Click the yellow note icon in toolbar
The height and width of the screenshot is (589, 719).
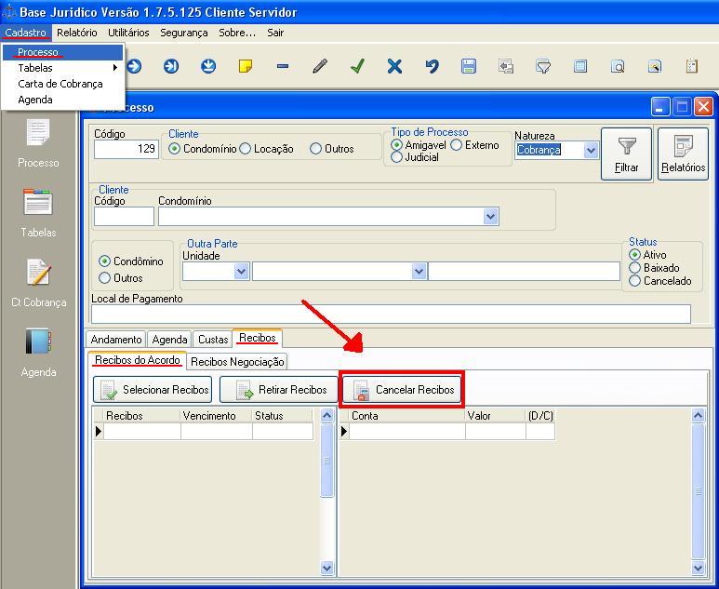246,66
